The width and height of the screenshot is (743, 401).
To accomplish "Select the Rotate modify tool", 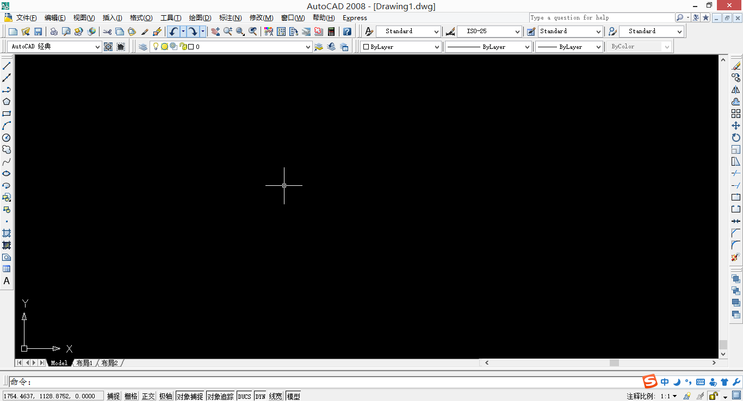I will pos(736,137).
